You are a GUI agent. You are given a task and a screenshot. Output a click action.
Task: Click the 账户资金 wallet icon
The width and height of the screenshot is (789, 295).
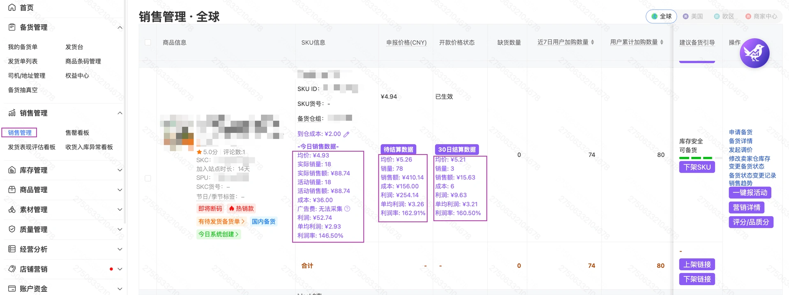[x=12, y=288]
